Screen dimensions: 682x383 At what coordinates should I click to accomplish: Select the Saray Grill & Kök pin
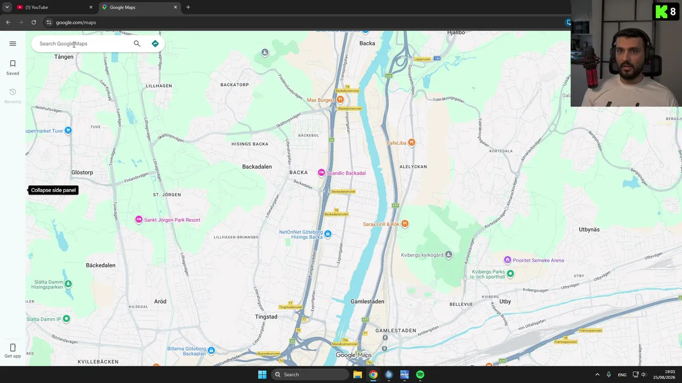[405, 224]
